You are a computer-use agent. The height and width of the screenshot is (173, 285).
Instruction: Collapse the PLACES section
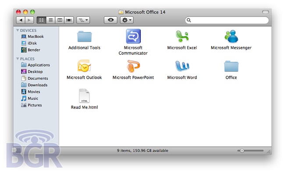[x=18, y=59]
